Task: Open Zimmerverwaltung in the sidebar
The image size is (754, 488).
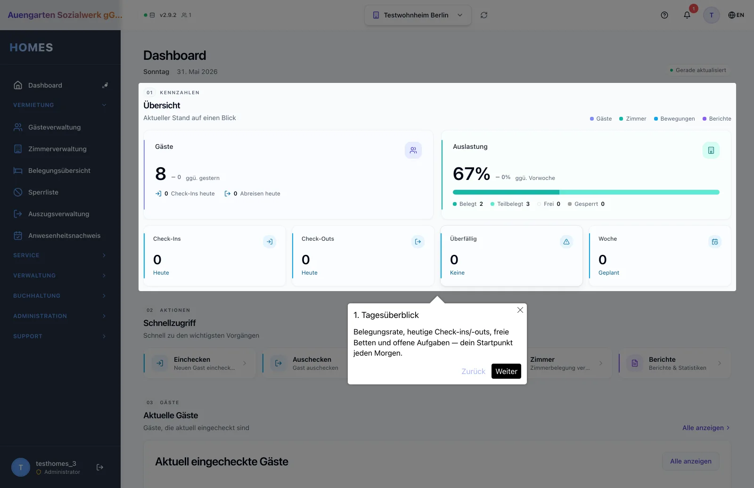Action: coord(60,149)
